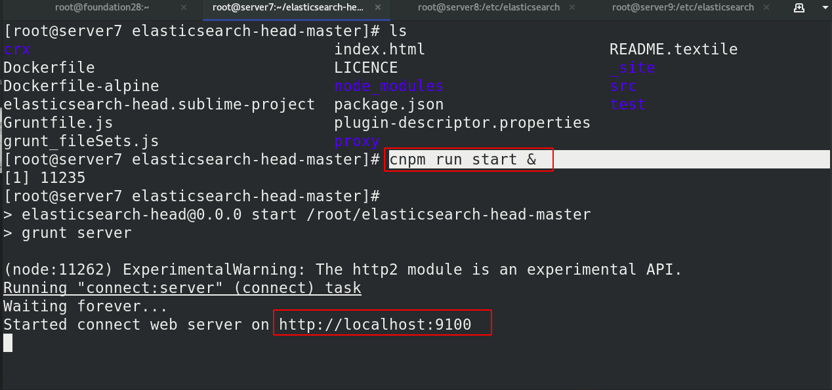Viewport: 832px width, 390px height.
Task: Click the http://localhost:9100 URL
Action: click(375, 325)
